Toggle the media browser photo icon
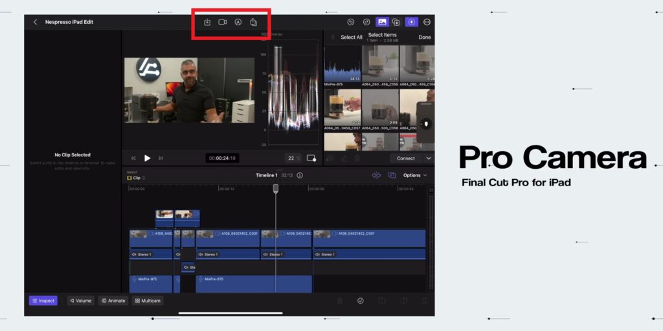 [382, 22]
